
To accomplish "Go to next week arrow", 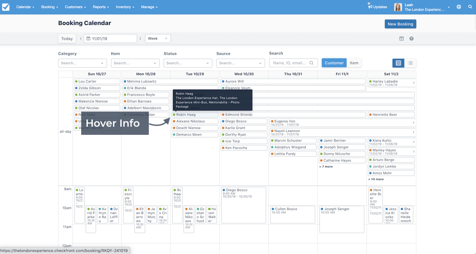I will 140,39.
